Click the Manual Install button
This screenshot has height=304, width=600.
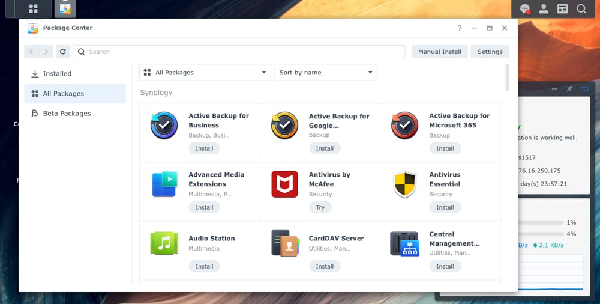point(440,52)
